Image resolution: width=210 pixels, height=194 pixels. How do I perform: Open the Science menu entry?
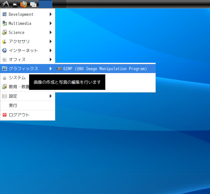[27, 32]
